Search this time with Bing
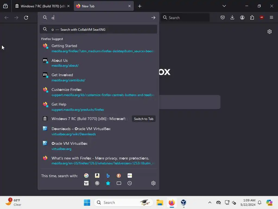The height and width of the screenshot is (209, 278). (x=108, y=176)
